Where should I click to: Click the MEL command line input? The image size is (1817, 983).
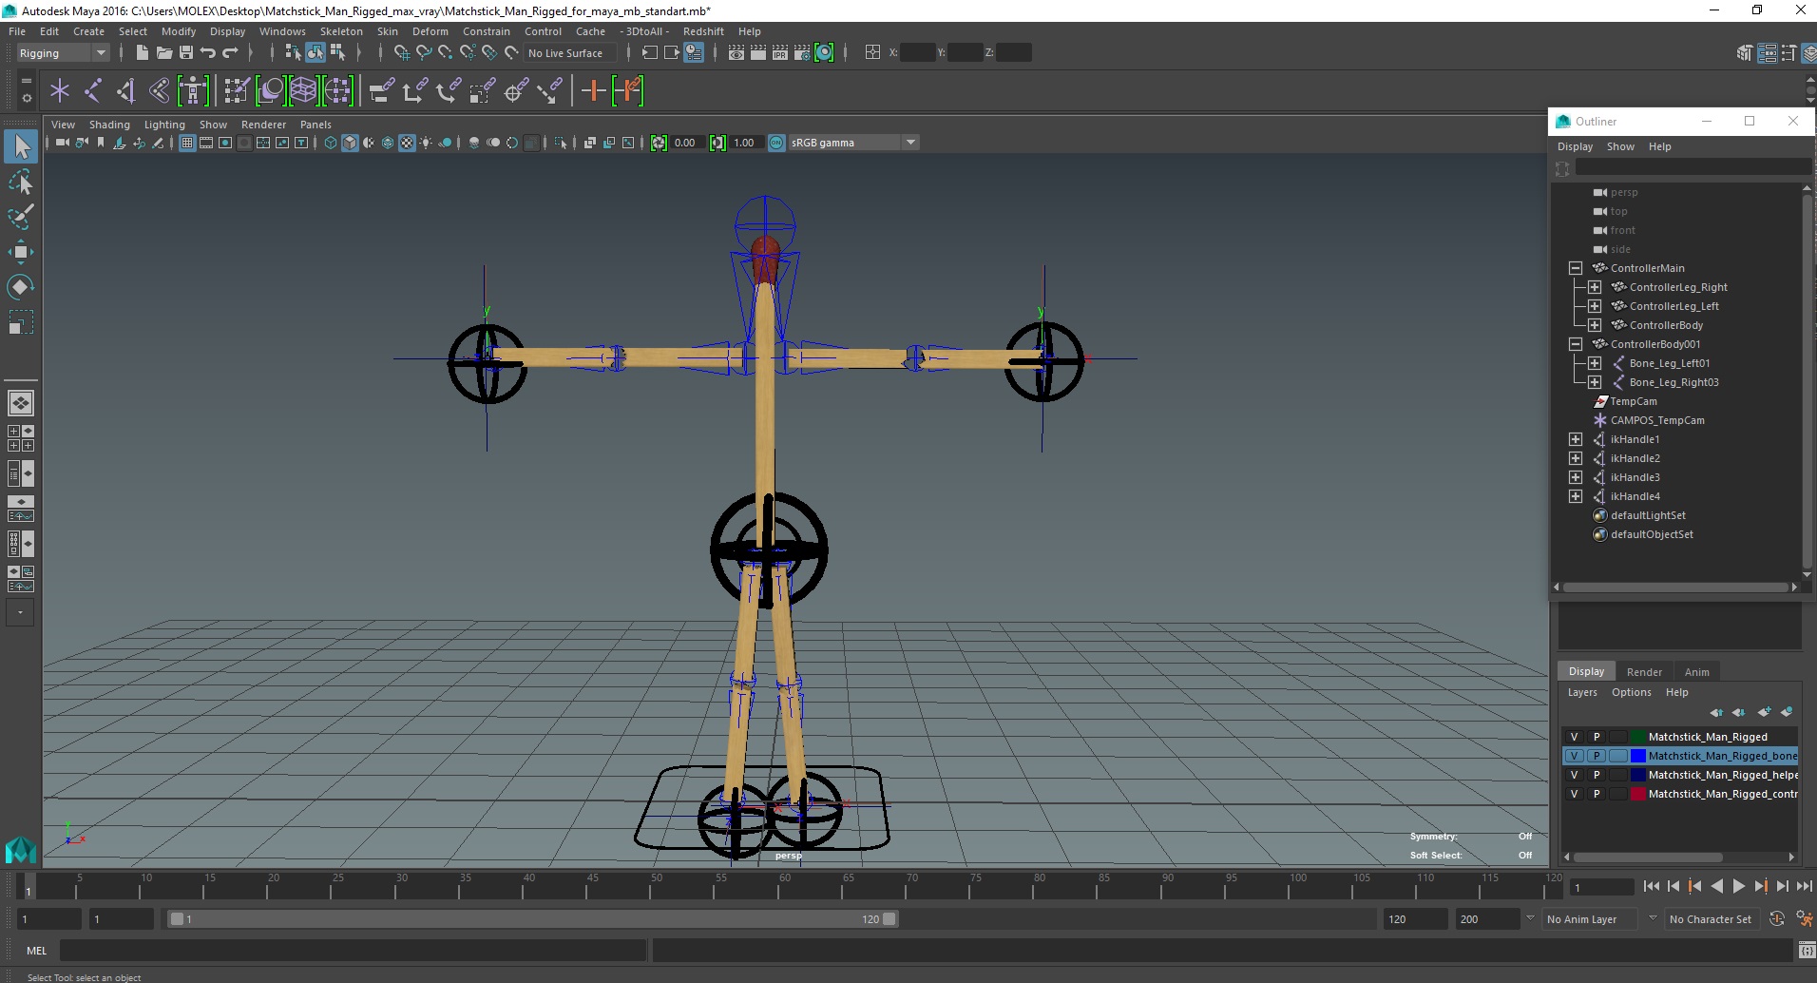coord(353,951)
